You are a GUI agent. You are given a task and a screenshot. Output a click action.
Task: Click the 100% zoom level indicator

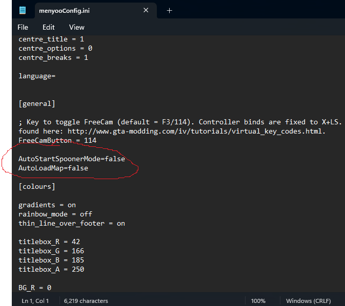point(258,301)
